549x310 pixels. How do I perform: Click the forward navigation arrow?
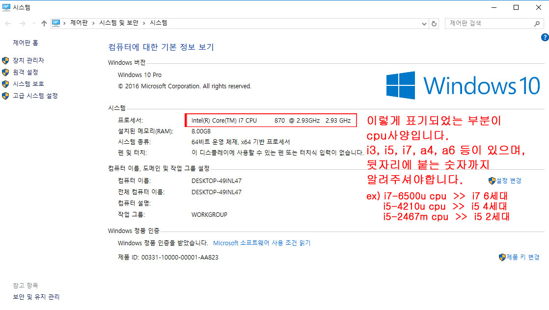23,24
